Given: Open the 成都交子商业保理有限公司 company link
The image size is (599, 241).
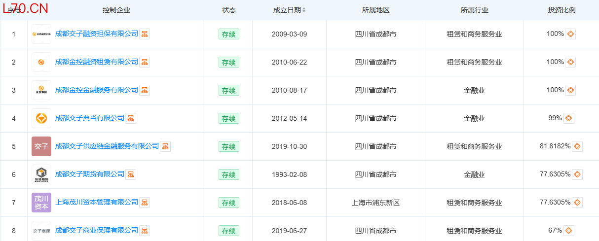Looking at the screenshot, I should coord(97,231).
